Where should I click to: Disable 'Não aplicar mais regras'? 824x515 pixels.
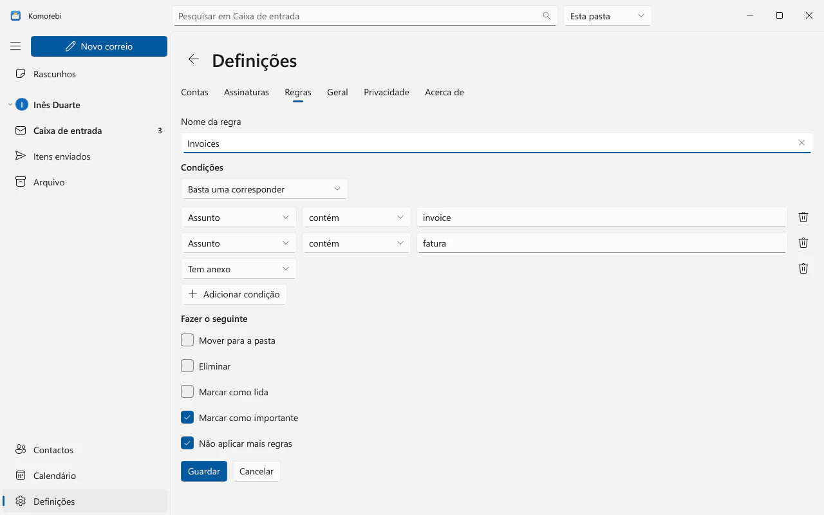click(x=187, y=443)
